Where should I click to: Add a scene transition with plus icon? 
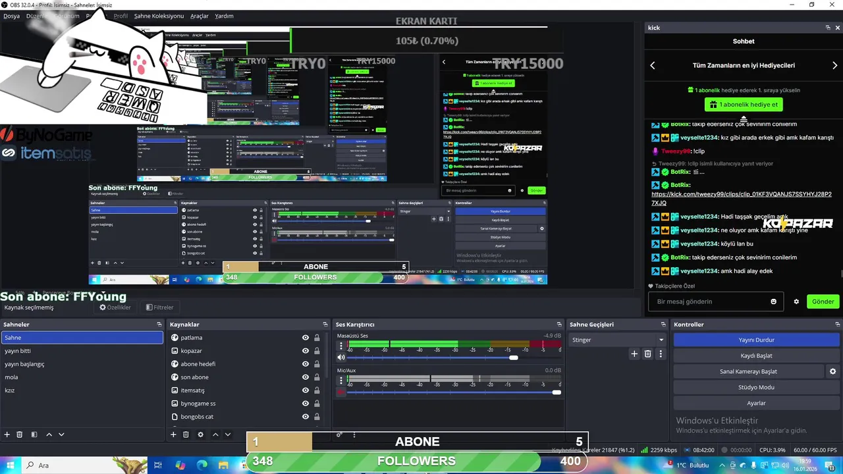pos(634,354)
